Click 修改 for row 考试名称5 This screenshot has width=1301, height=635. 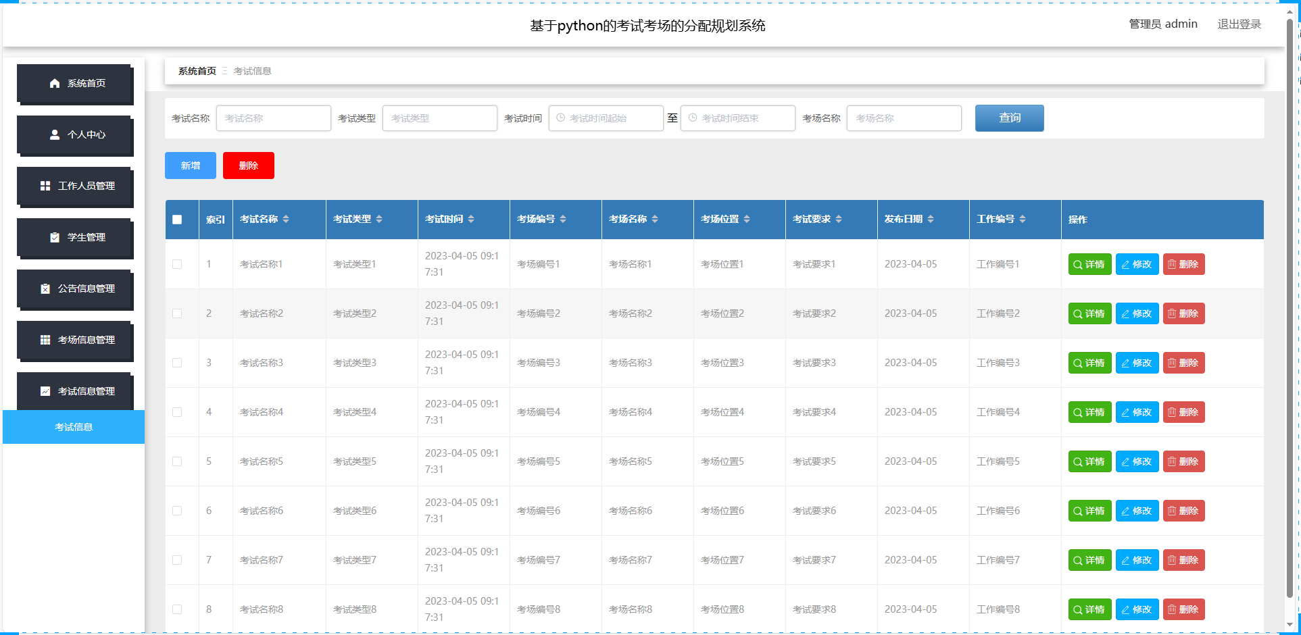point(1137,461)
